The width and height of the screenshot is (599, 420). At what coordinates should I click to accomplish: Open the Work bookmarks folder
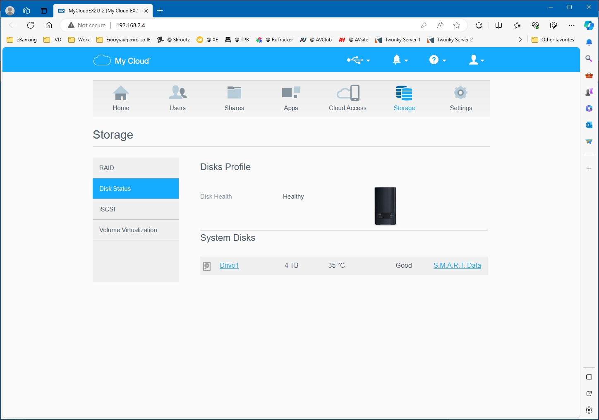tap(79, 40)
